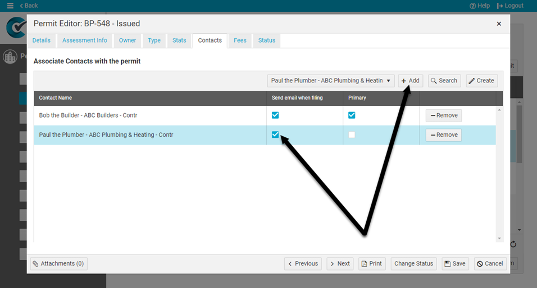Select the Contacts tab

coord(210,40)
